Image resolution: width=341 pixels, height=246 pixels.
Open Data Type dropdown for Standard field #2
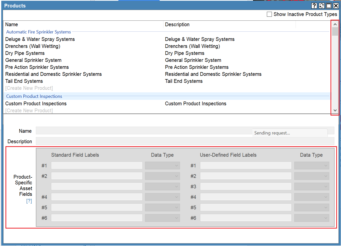(x=163, y=176)
